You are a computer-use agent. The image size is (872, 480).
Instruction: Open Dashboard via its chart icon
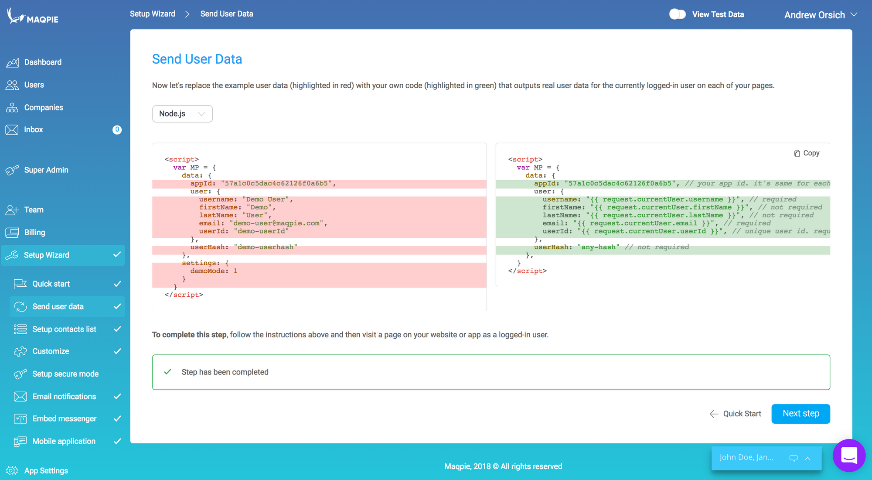click(x=12, y=62)
